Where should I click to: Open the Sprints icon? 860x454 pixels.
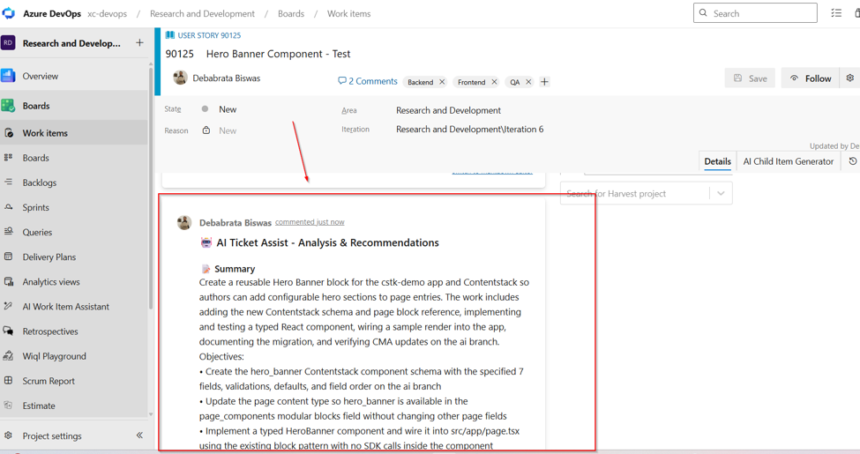click(8, 206)
